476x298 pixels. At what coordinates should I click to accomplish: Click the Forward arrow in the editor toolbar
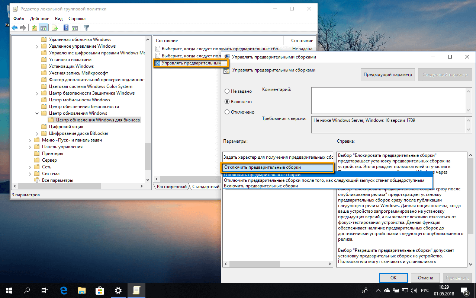[23, 28]
